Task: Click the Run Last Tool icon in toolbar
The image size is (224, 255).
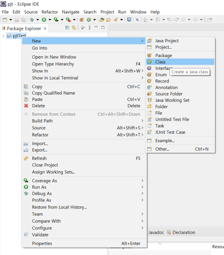Action: [68, 20]
